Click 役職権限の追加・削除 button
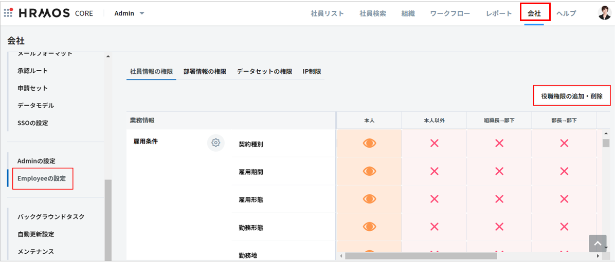 pos(571,96)
